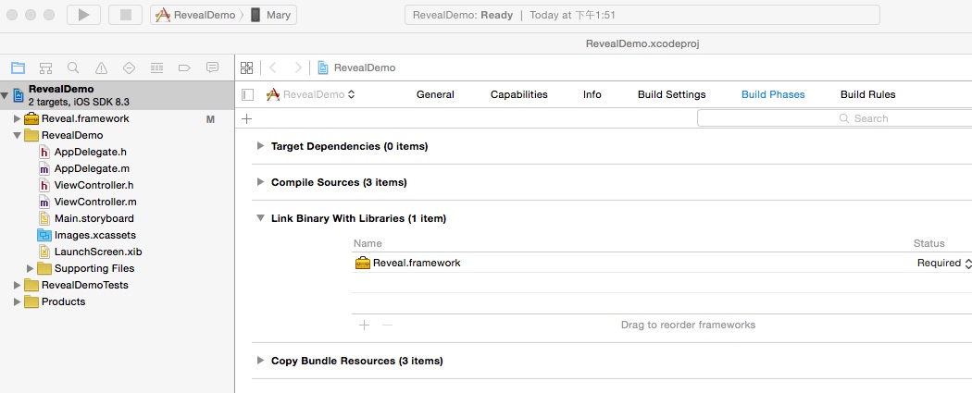Open the Debug navigator icon
The image size is (972, 393).
(156, 68)
